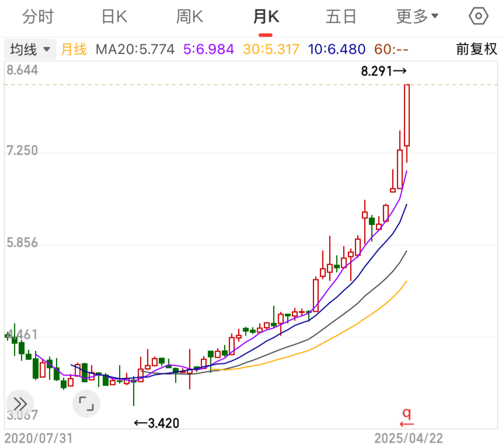Select the 周K weekly chart tab
The image size is (502, 445).
190,16
